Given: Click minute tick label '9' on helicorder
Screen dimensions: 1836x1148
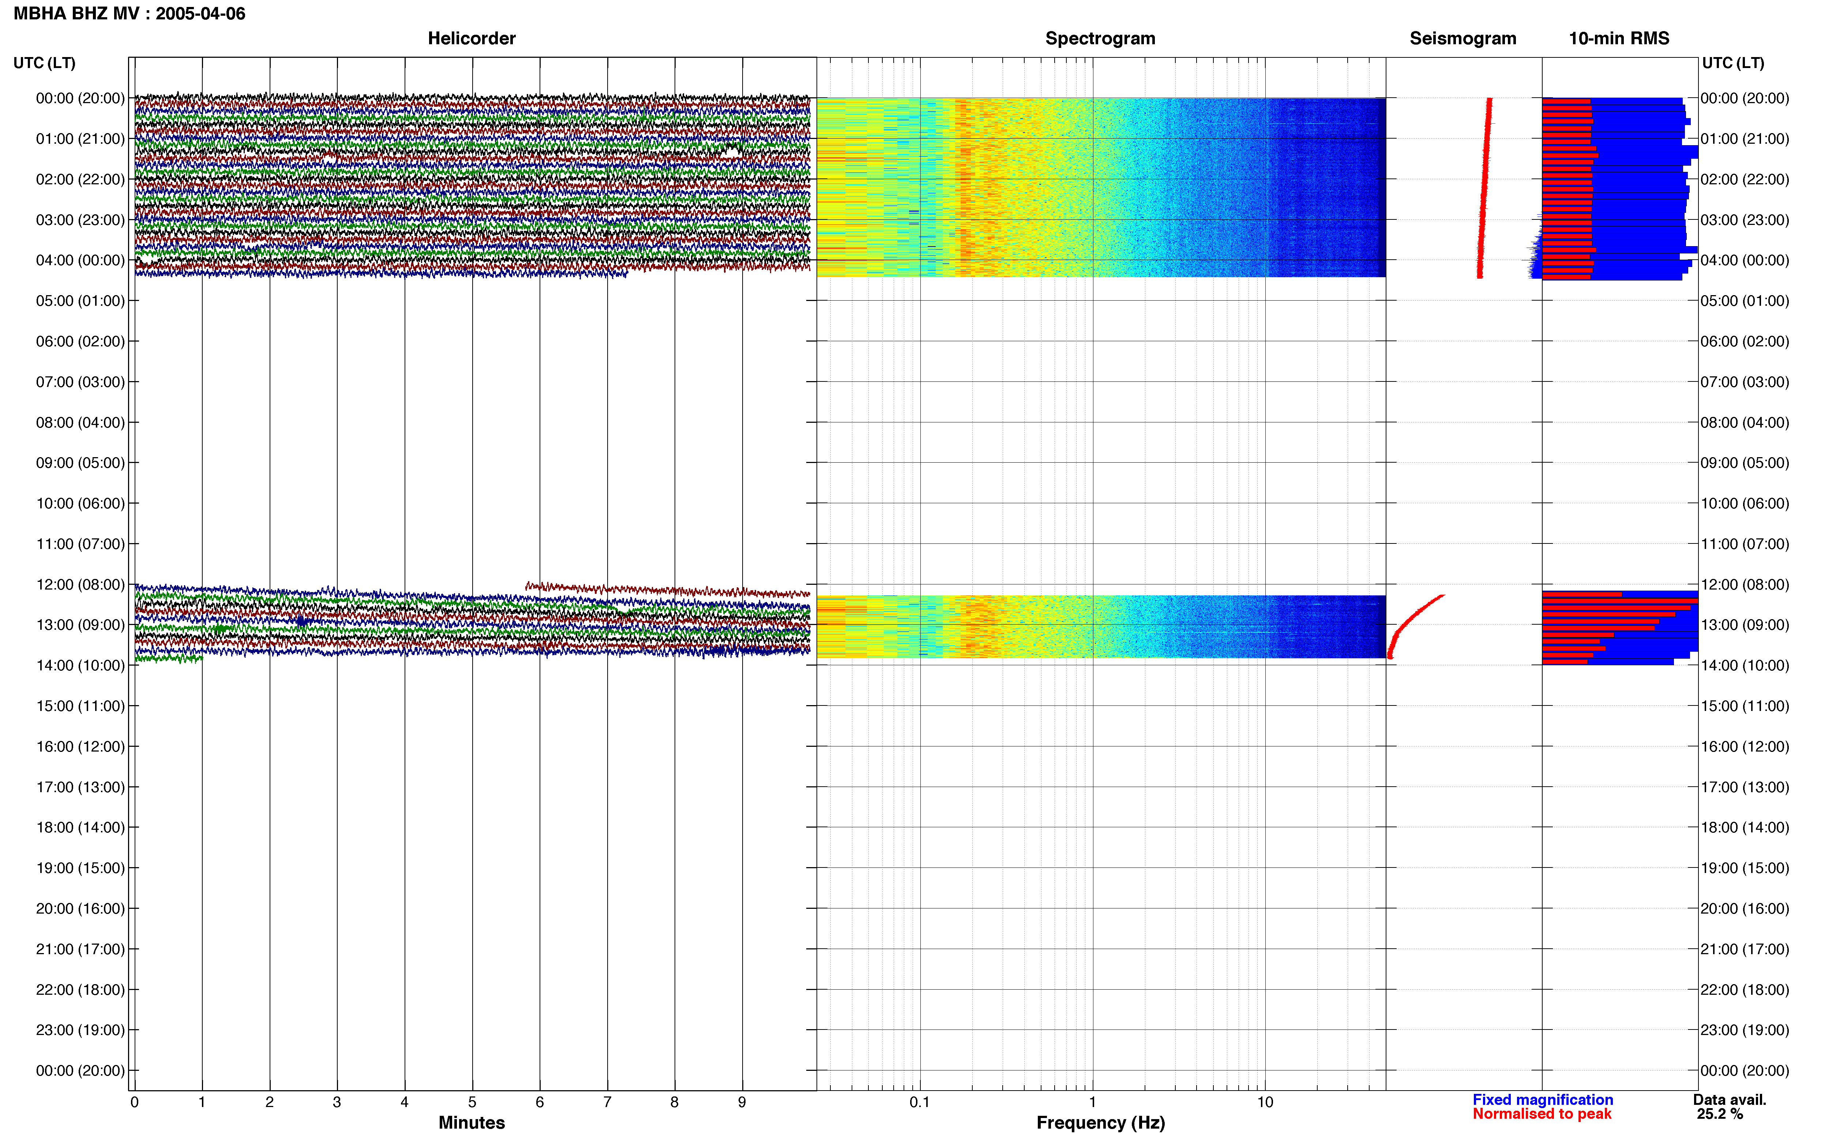Looking at the screenshot, I should [742, 1102].
